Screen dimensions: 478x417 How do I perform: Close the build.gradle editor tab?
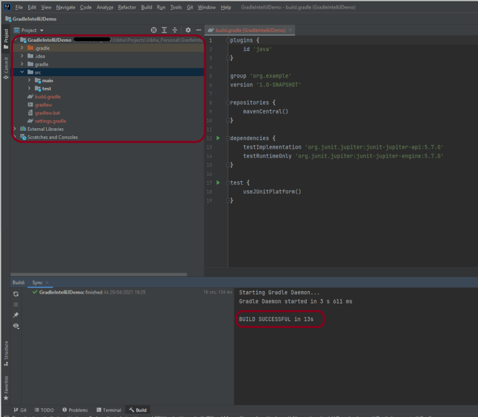point(290,29)
